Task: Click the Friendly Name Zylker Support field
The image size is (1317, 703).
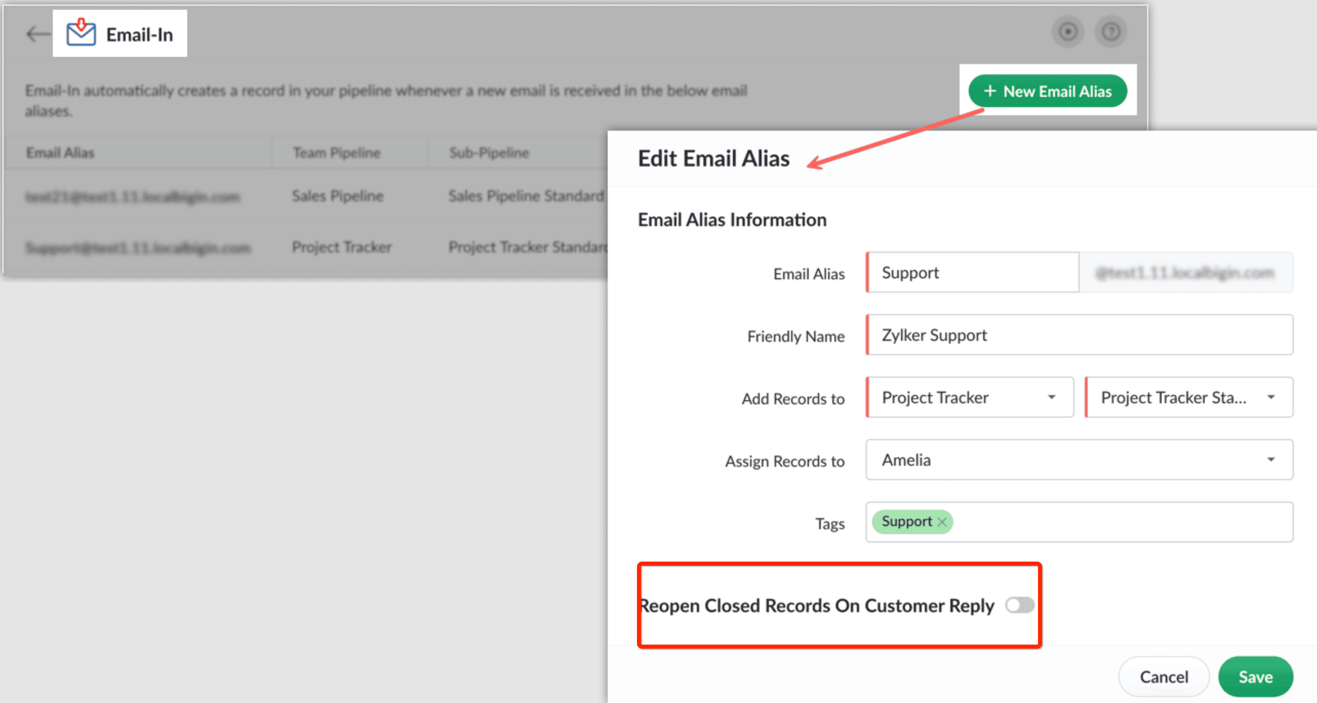Action: tap(1079, 335)
